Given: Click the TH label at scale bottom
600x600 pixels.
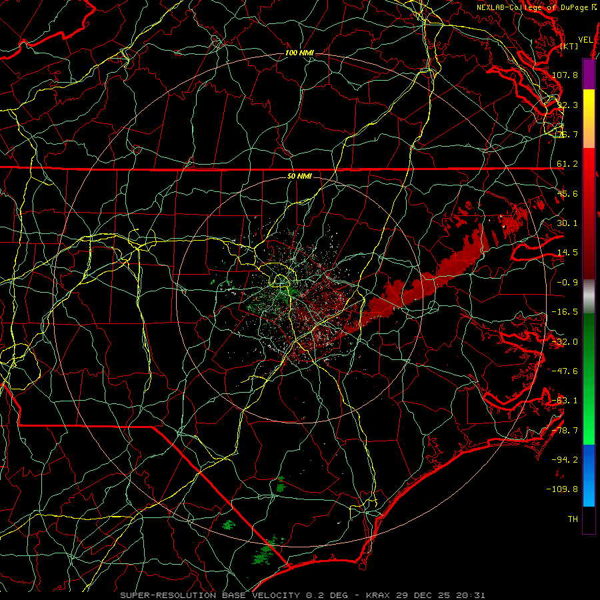Looking at the screenshot, I should [573, 519].
